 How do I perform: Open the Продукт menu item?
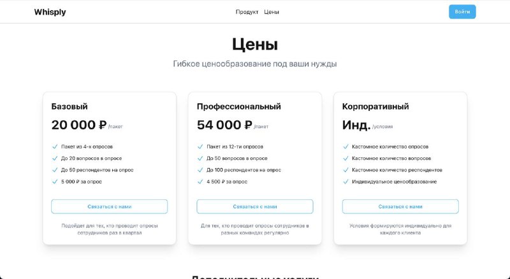click(x=247, y=12)
